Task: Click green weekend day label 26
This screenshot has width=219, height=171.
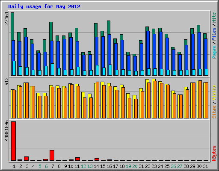Action: 173,166
